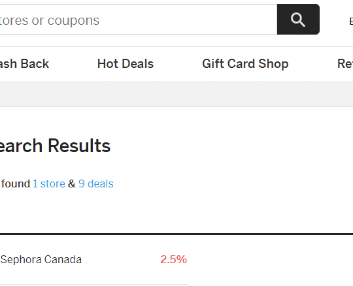Click the cut-off link right of the search button
353x286 pixels.
pos(351,22)
